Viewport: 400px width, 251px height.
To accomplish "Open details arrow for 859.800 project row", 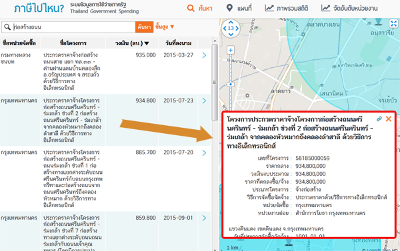I will (x=204, y=218).
